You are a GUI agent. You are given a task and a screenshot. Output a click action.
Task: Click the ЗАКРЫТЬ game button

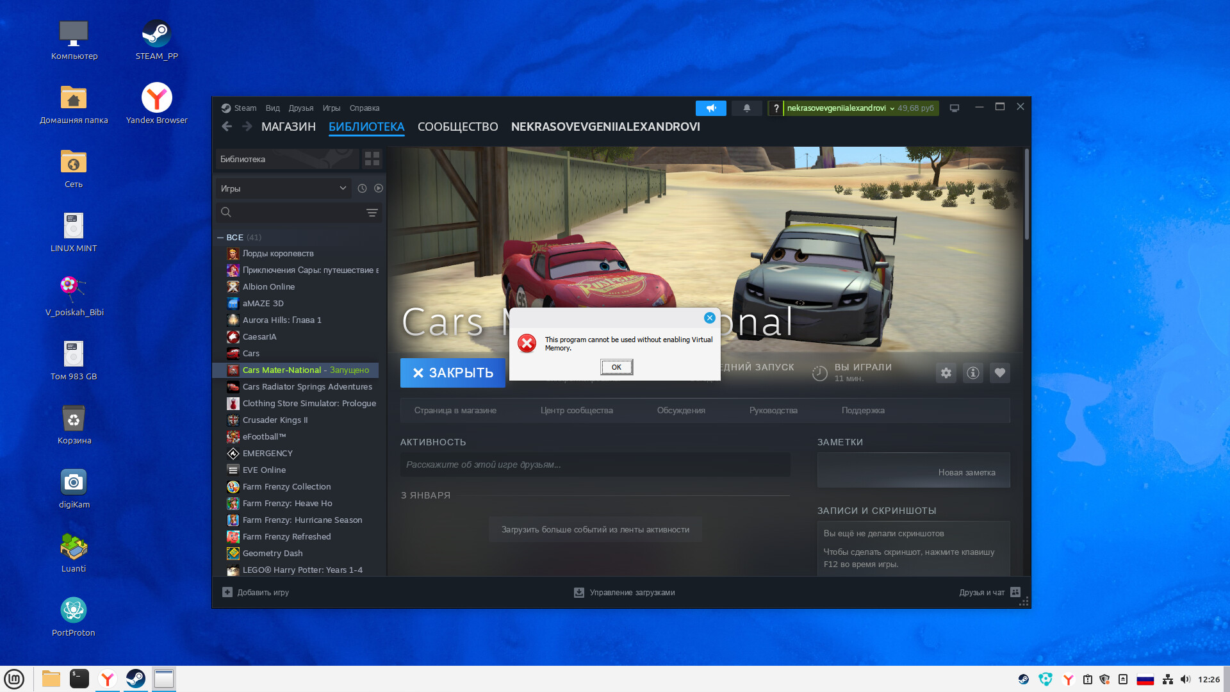[453, 373]
